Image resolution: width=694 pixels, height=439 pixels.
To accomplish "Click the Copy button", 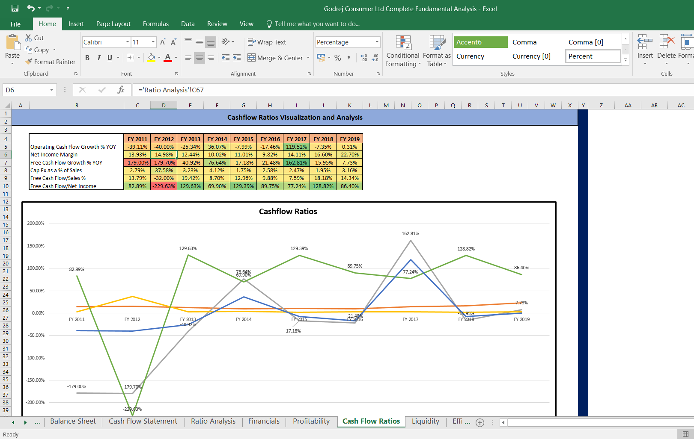I will point(37,50).
